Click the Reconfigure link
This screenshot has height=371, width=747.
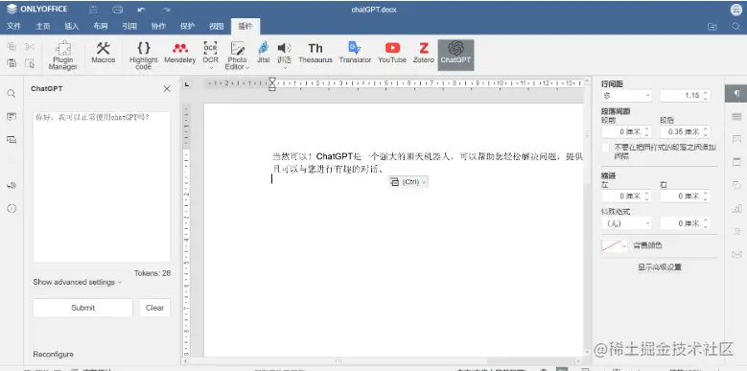coord(54,355)
